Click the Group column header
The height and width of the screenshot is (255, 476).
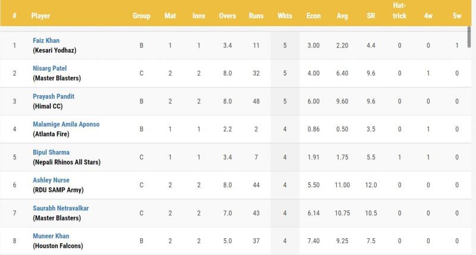[141, 16]
